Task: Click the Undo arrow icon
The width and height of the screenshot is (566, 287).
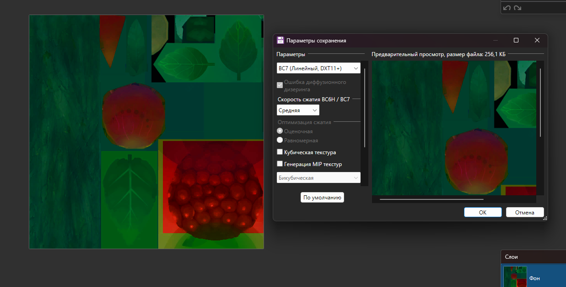Action: [507, 8]
